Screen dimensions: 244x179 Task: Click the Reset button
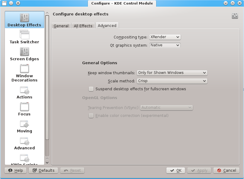click(x=72, y=171)
